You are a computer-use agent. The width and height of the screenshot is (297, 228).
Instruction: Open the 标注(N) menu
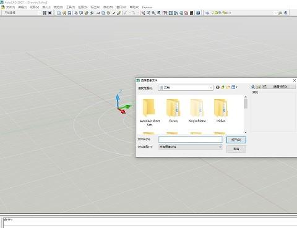95,7
